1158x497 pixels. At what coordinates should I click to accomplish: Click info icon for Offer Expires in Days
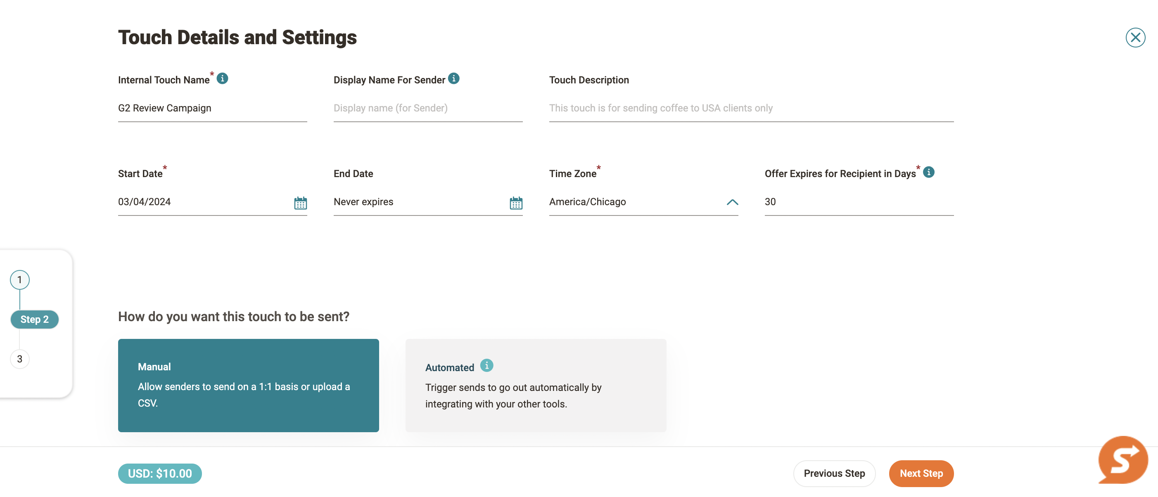point(928,172)
